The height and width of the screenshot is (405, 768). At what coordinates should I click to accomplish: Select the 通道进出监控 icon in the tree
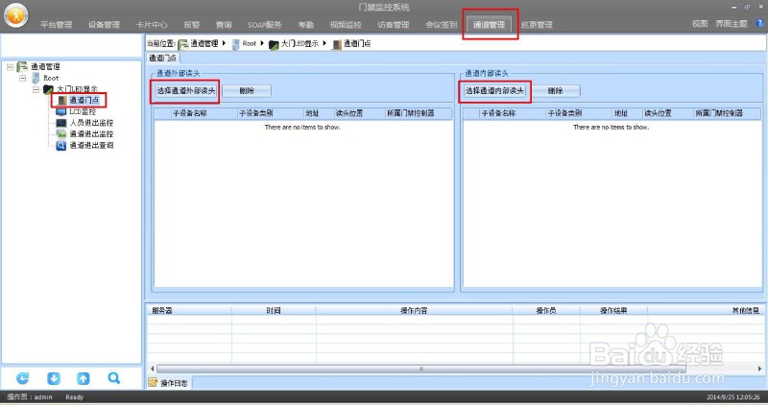(61, 133)
